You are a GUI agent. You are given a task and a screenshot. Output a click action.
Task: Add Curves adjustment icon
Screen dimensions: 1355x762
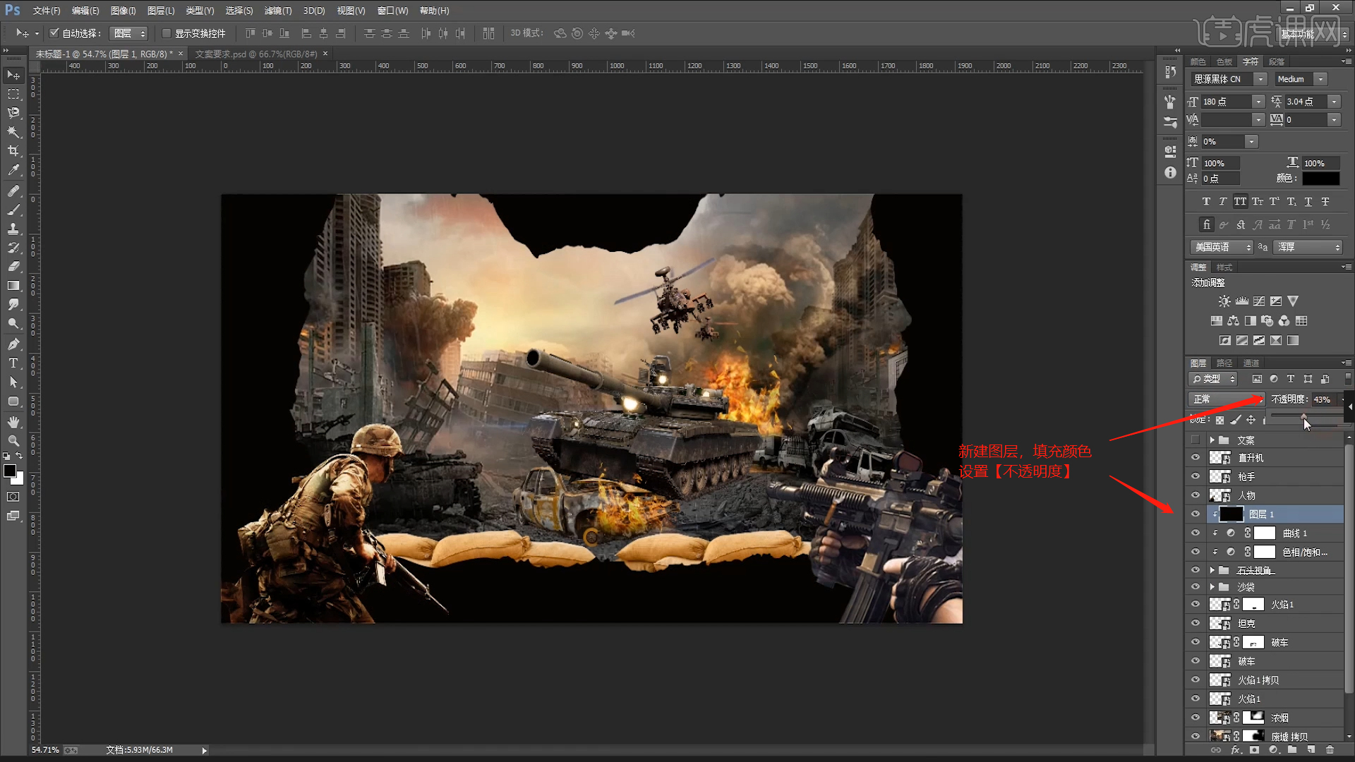tap(1259, 301)
